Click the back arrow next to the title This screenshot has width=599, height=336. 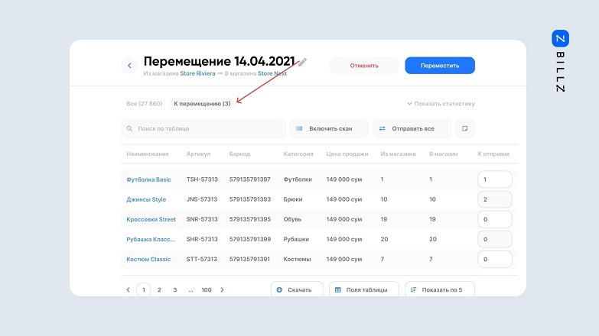129,66
